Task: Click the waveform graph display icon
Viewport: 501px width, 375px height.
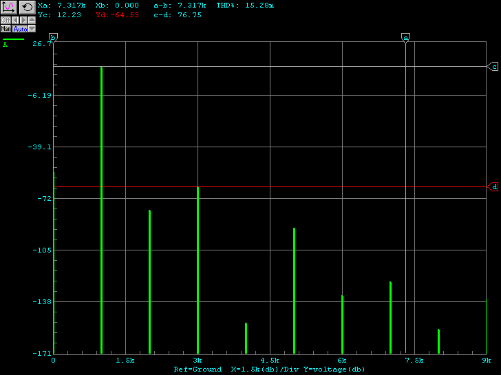Action: 9,7
